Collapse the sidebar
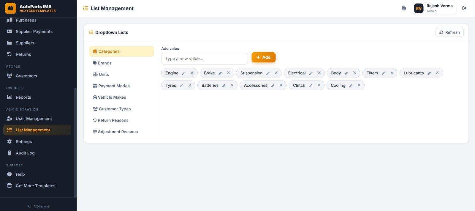 coord(38,206)
